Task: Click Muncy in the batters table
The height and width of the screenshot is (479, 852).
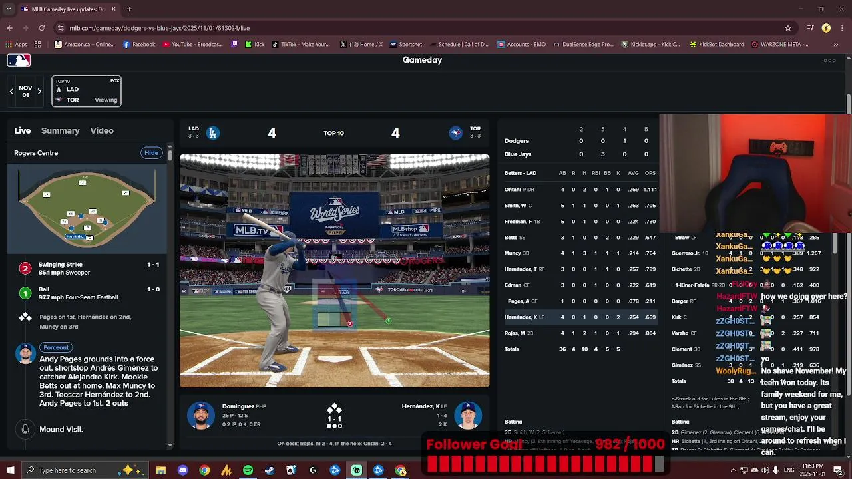Action: point(513,253)
